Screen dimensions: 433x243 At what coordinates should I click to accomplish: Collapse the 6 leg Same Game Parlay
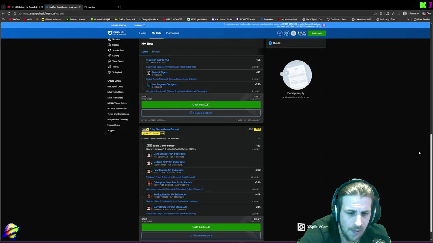[259, 139]
